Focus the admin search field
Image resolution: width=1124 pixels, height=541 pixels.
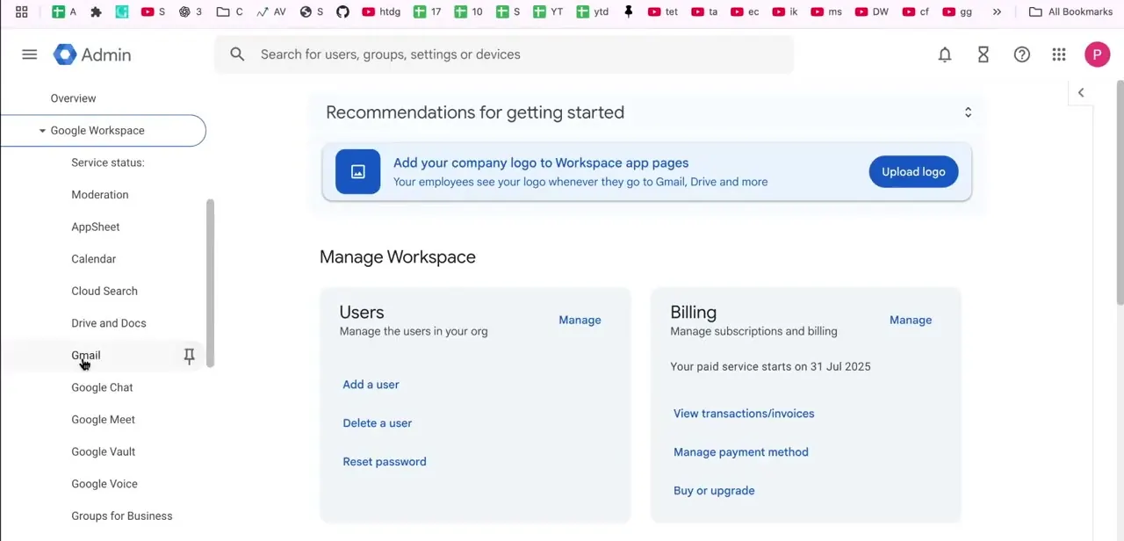click(x=504, y=54)
